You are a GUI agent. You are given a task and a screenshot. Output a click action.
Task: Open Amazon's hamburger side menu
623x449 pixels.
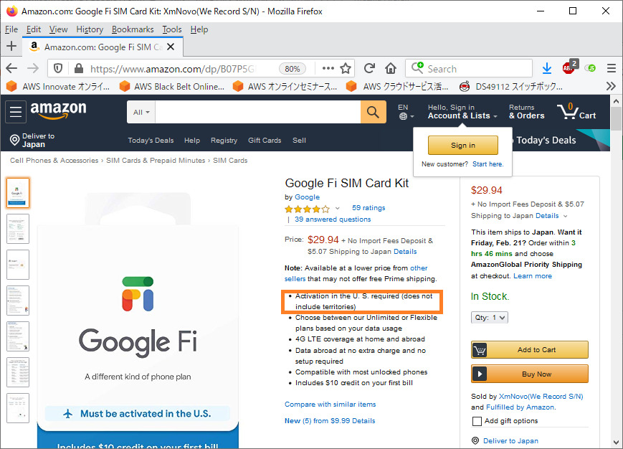[x=16, y=112]
